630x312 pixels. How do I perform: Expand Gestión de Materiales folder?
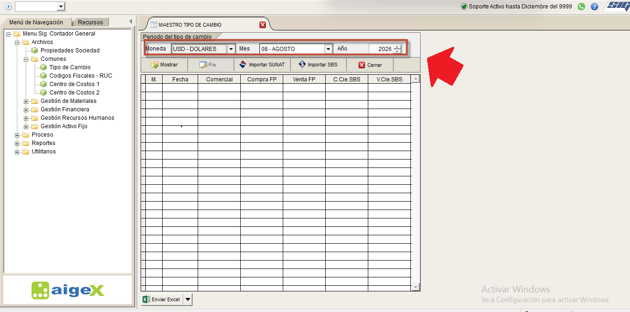tap(26, 101)
